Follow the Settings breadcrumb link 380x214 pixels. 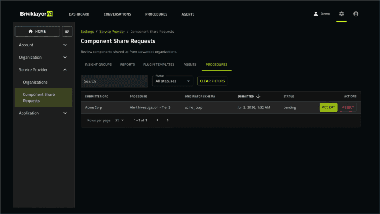(x=87, y=32)
